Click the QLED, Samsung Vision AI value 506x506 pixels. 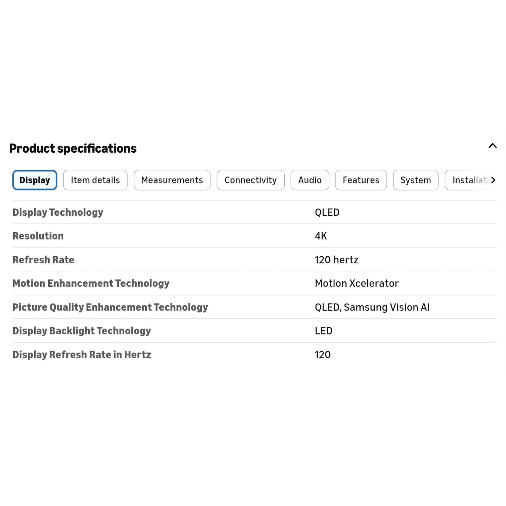(x=372, y=307)
